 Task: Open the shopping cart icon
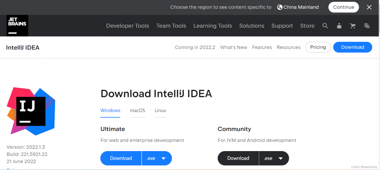point(353,26)
